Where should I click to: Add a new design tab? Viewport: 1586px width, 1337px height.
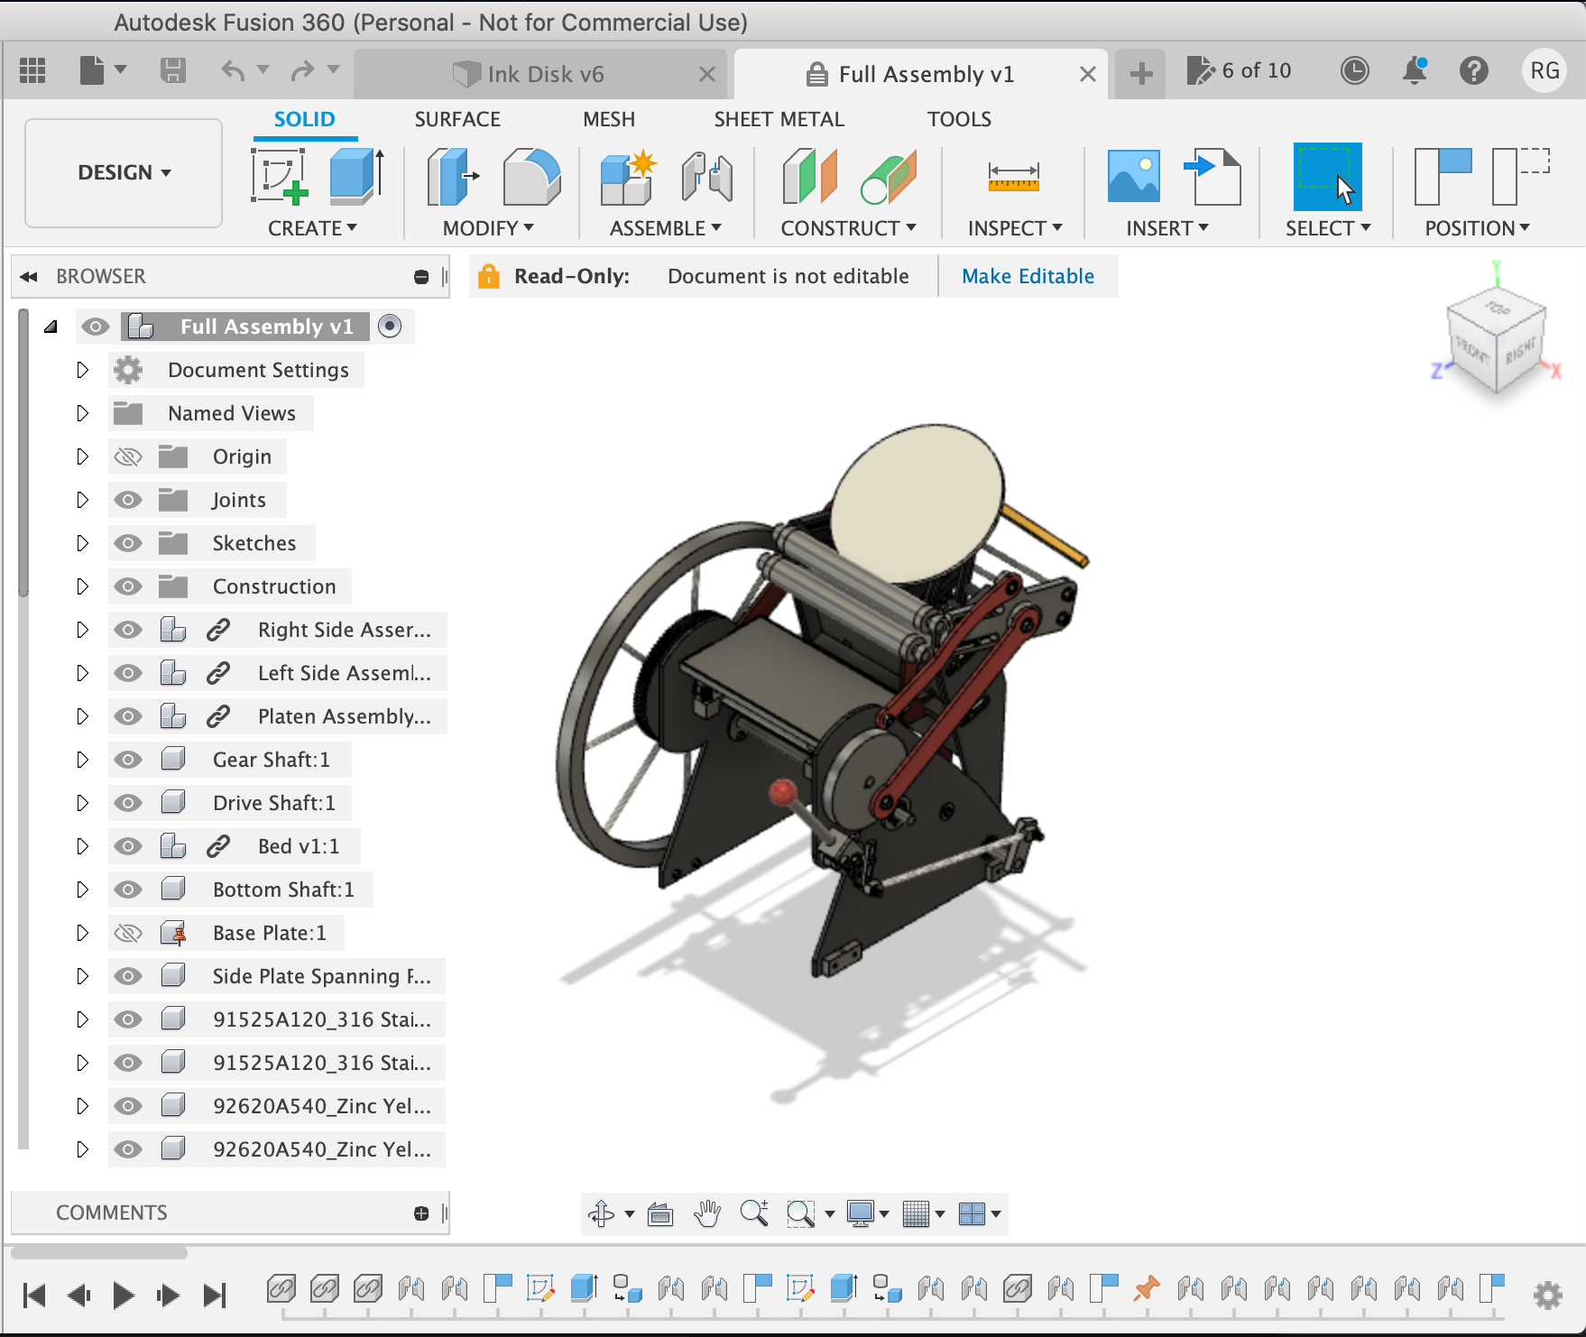tap(1140, 73)
